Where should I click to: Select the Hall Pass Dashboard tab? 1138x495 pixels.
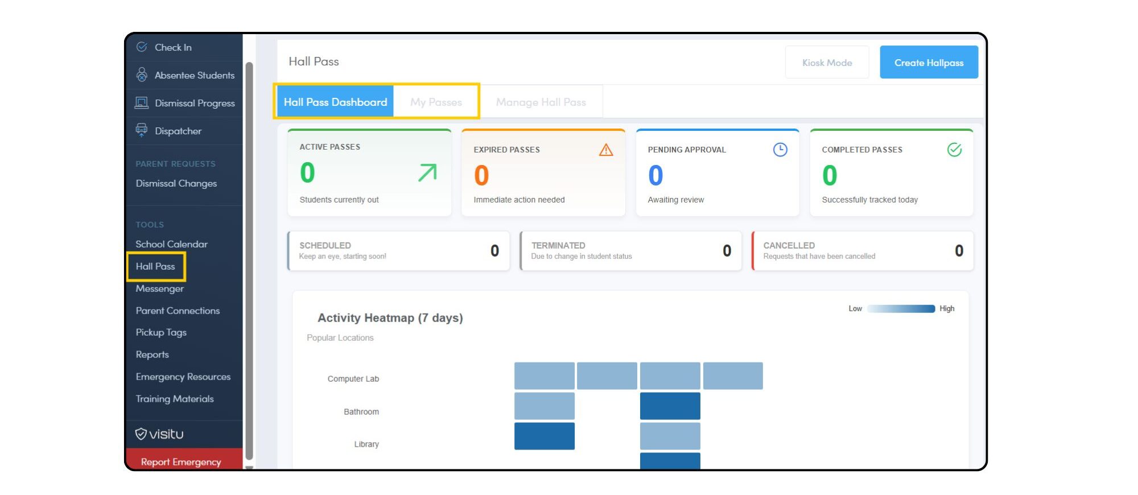335,102
